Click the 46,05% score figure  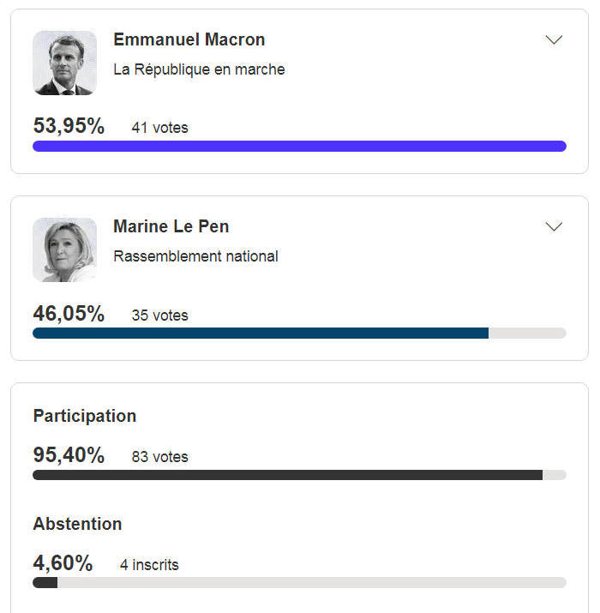coord(69,314)
